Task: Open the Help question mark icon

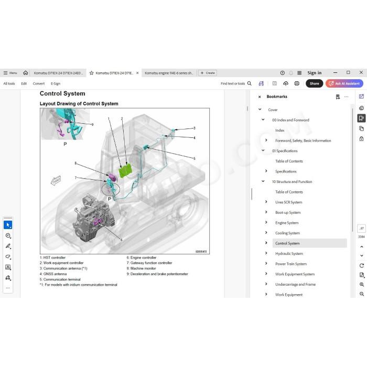Action: (283, 73)
